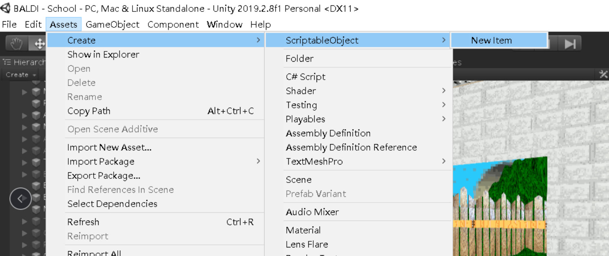The image size is (609, 256).
Task: Open the Create dropdown in the Hierarchy panel
Action: click(x=20, y=75)
